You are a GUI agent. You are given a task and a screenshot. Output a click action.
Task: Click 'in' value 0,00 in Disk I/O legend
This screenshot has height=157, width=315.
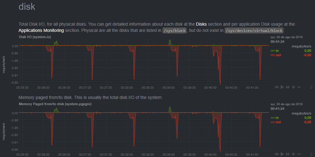[308, 51]
